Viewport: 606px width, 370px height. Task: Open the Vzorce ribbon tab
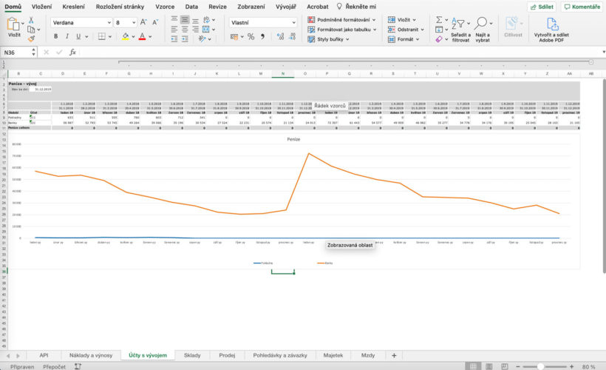[165, 7]
